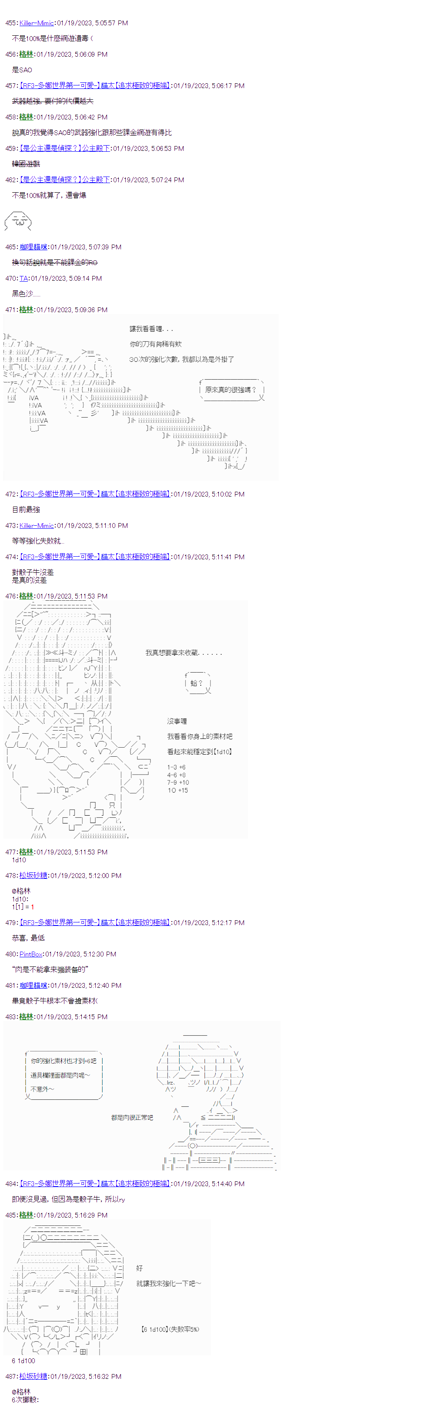The width and height of the screenshot is (435, 1405).
Task: Click the TA username on post 470
Action: point(23,278)
